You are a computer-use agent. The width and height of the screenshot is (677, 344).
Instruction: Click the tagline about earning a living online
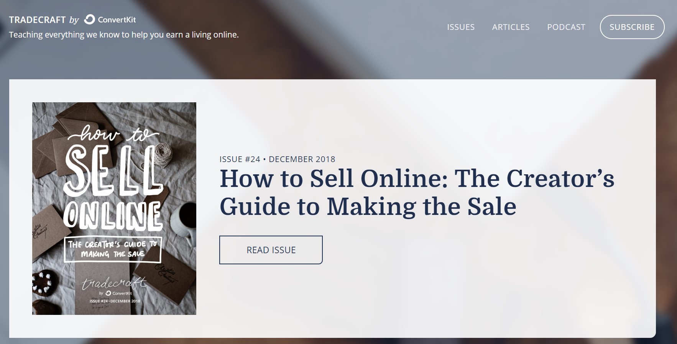click(124, 34)
